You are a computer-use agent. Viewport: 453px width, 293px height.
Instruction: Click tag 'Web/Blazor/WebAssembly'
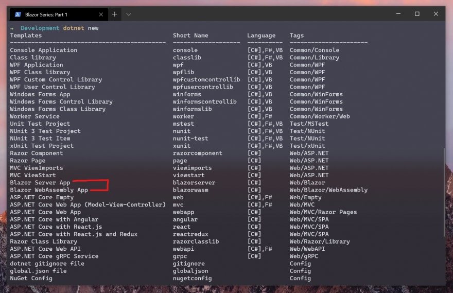coord(328,190)
